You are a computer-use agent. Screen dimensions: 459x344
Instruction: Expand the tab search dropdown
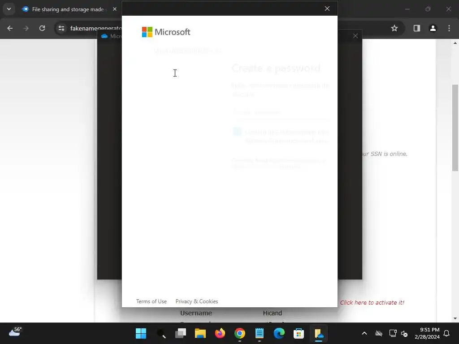click(x=9, y=9)
